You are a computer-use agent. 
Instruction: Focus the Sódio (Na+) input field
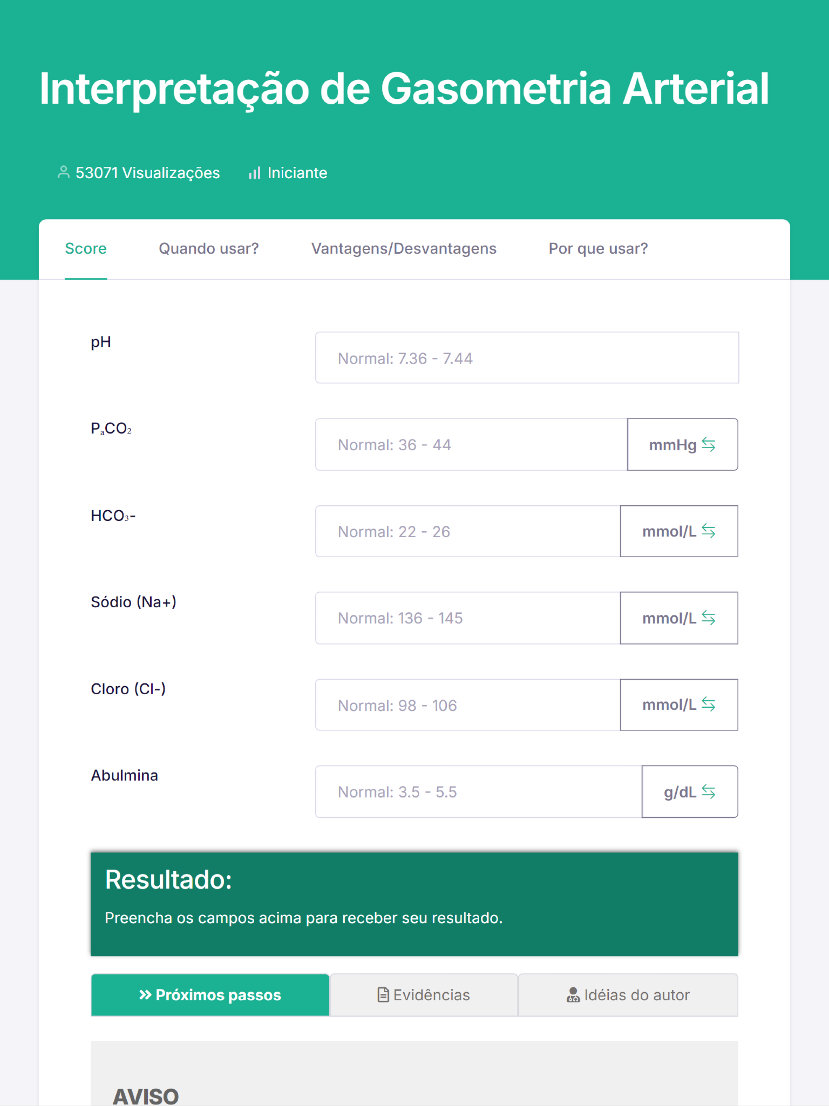(x=468, y=618)
